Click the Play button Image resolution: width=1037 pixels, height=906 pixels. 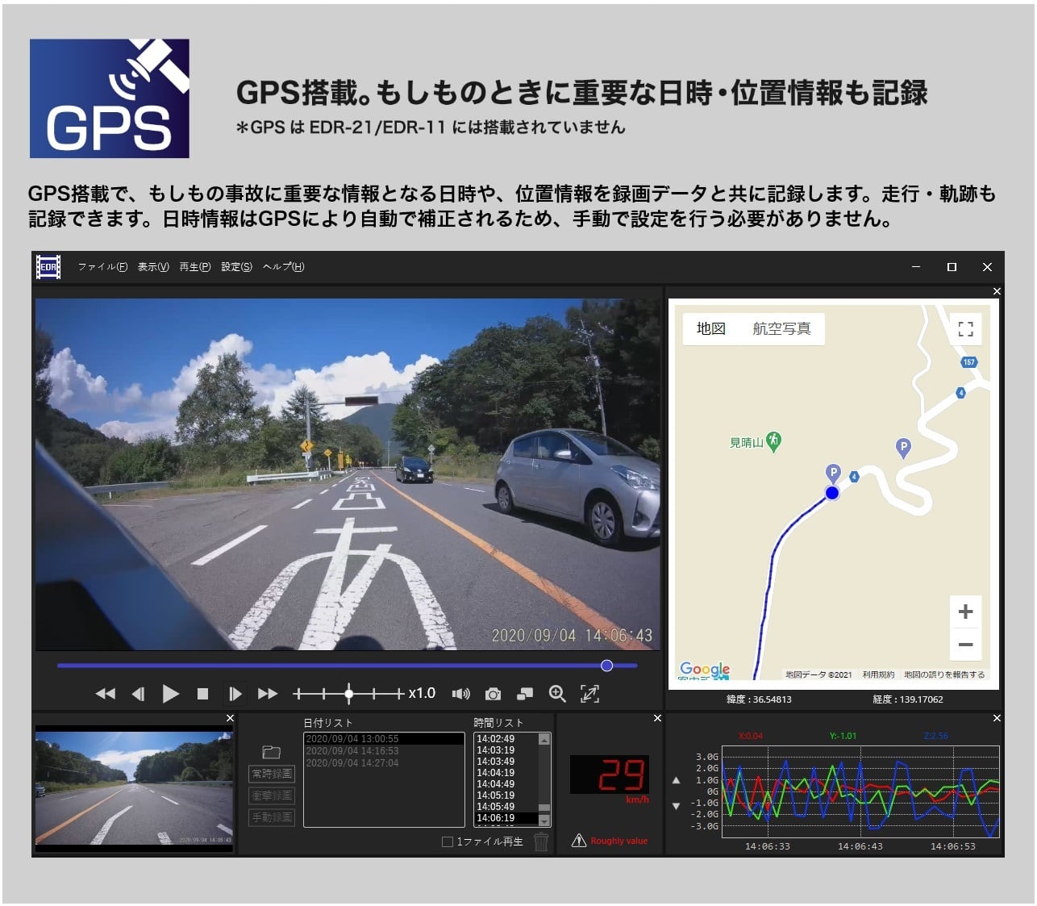coord(170,694)
